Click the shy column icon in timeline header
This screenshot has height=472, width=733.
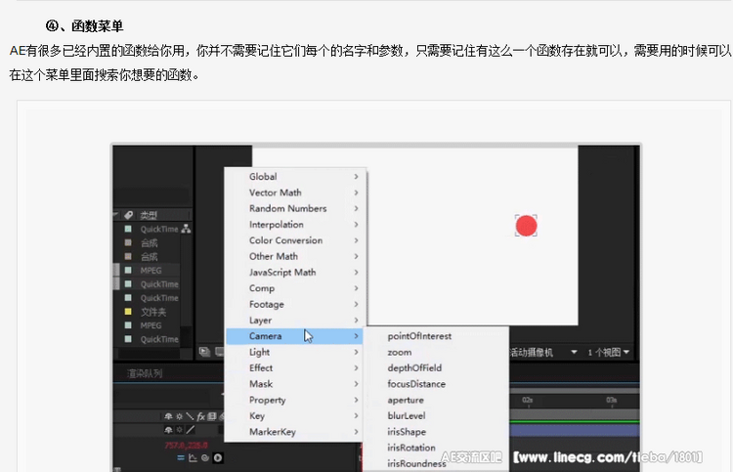click(x=168, y=416)
